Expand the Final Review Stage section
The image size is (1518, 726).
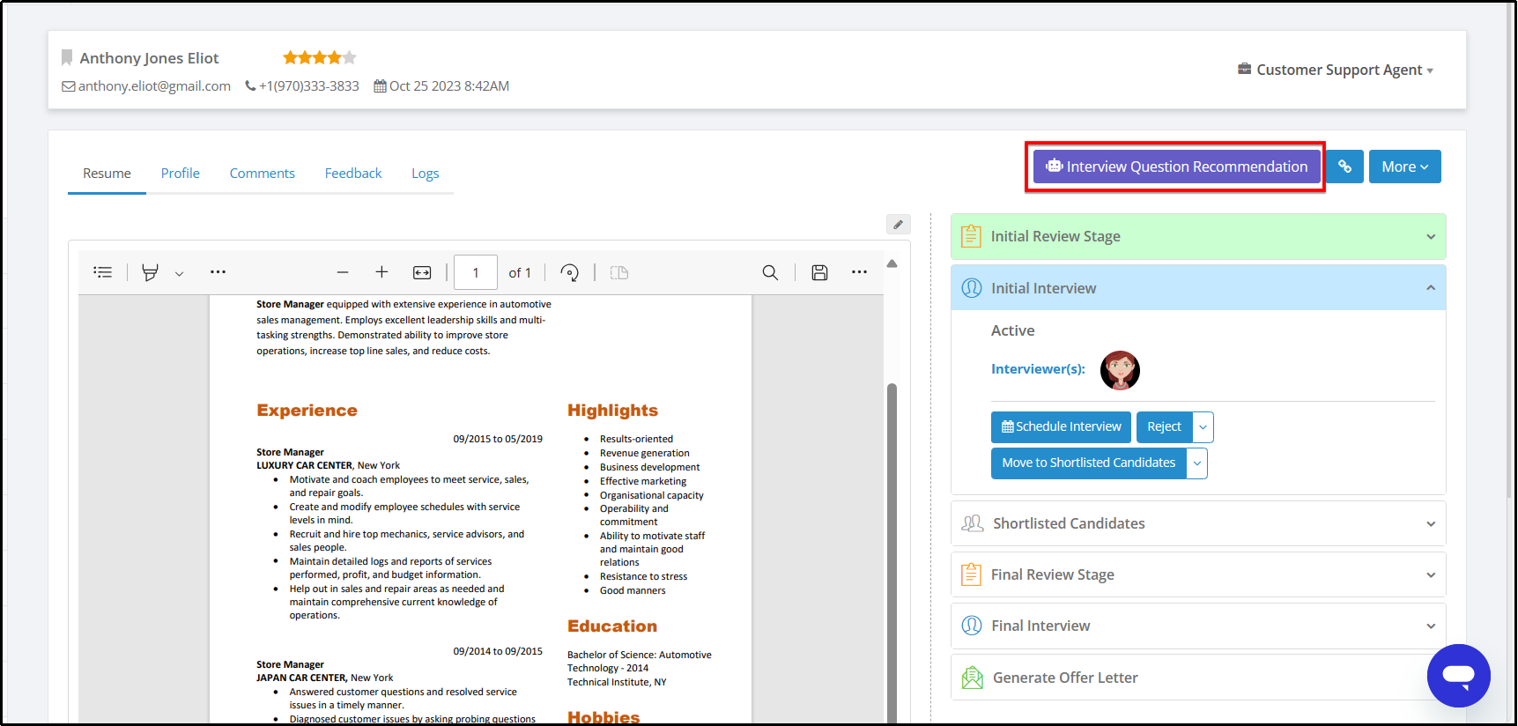click(x=1198, y=574)
